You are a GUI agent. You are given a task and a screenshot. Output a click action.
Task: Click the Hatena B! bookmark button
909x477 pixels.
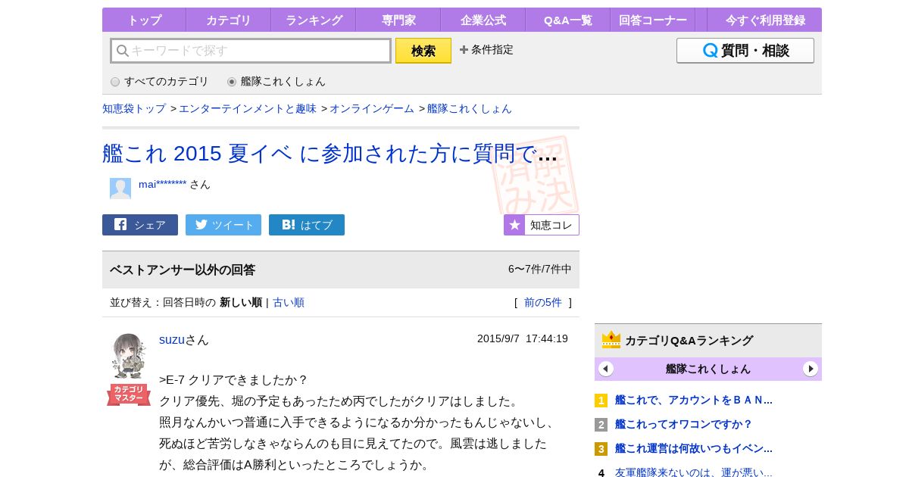point(307,225)
